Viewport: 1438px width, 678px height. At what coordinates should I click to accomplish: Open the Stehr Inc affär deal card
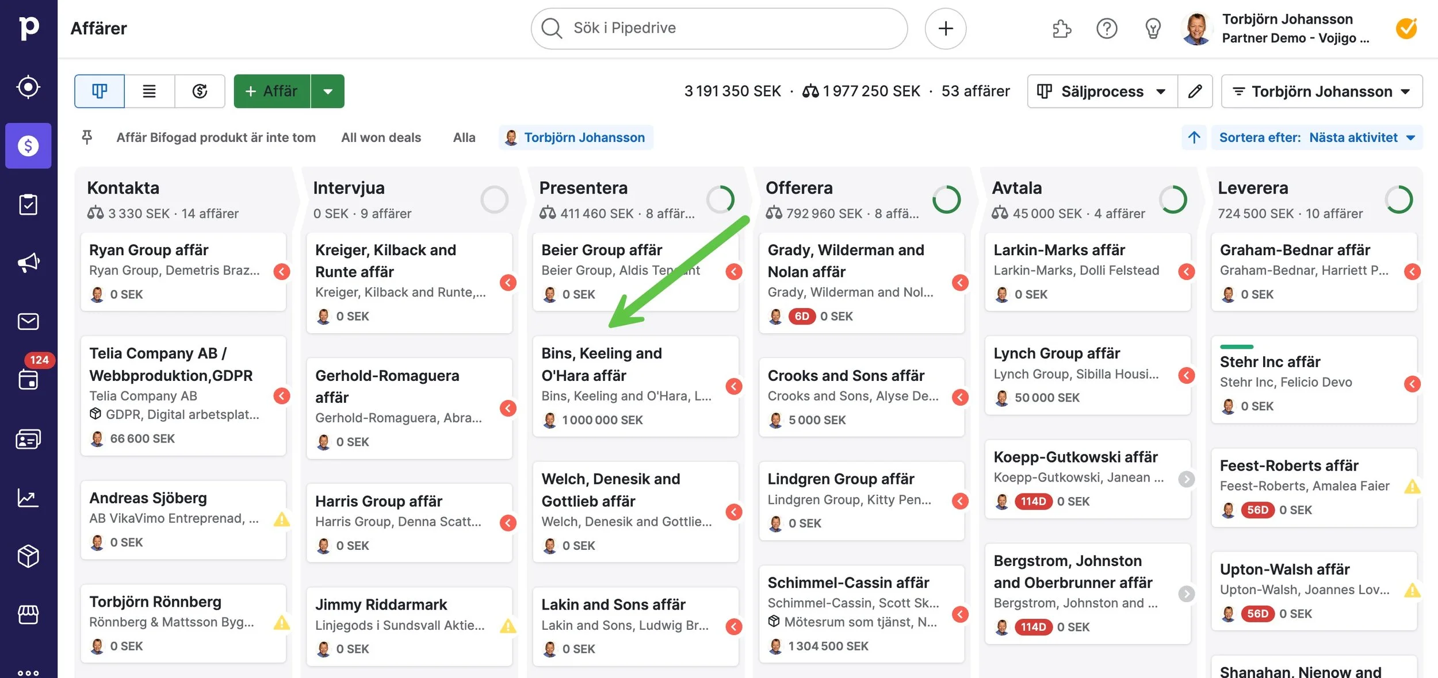point(1306,379)
